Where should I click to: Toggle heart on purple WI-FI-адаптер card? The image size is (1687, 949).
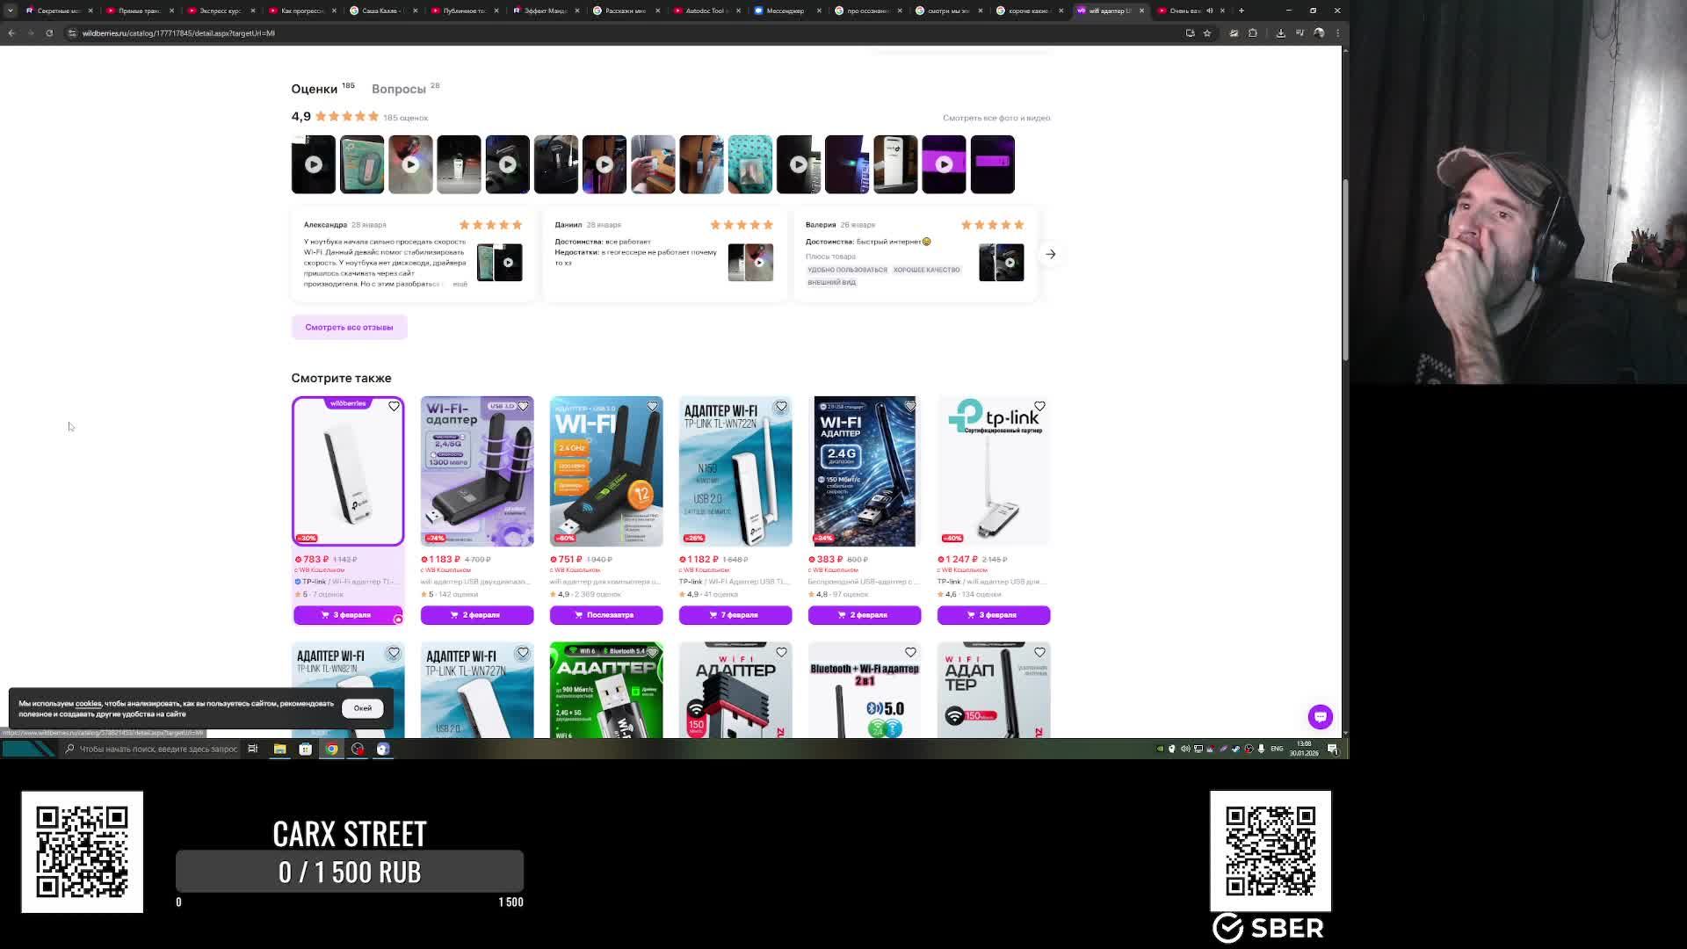coord(523,406)
